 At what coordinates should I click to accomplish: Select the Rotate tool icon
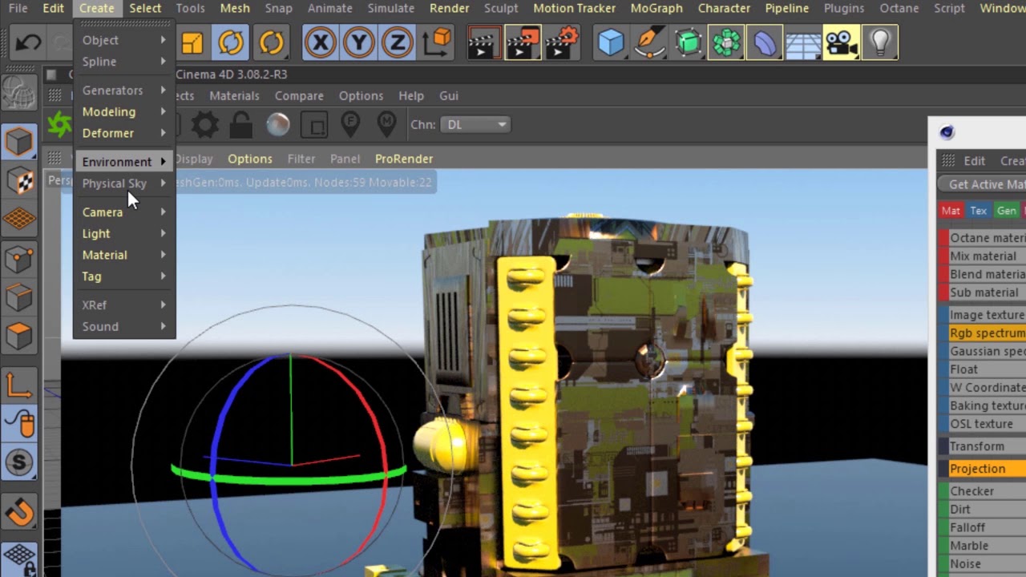[231, 42]
